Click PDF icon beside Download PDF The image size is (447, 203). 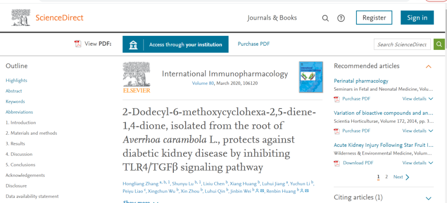[337, 163]
